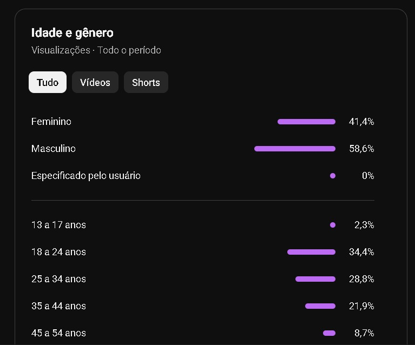Image resolution: width=415 pixels, height=345 pixels.
Task: Click the Idade e gênero card title
Action: [x=73, y=33]
